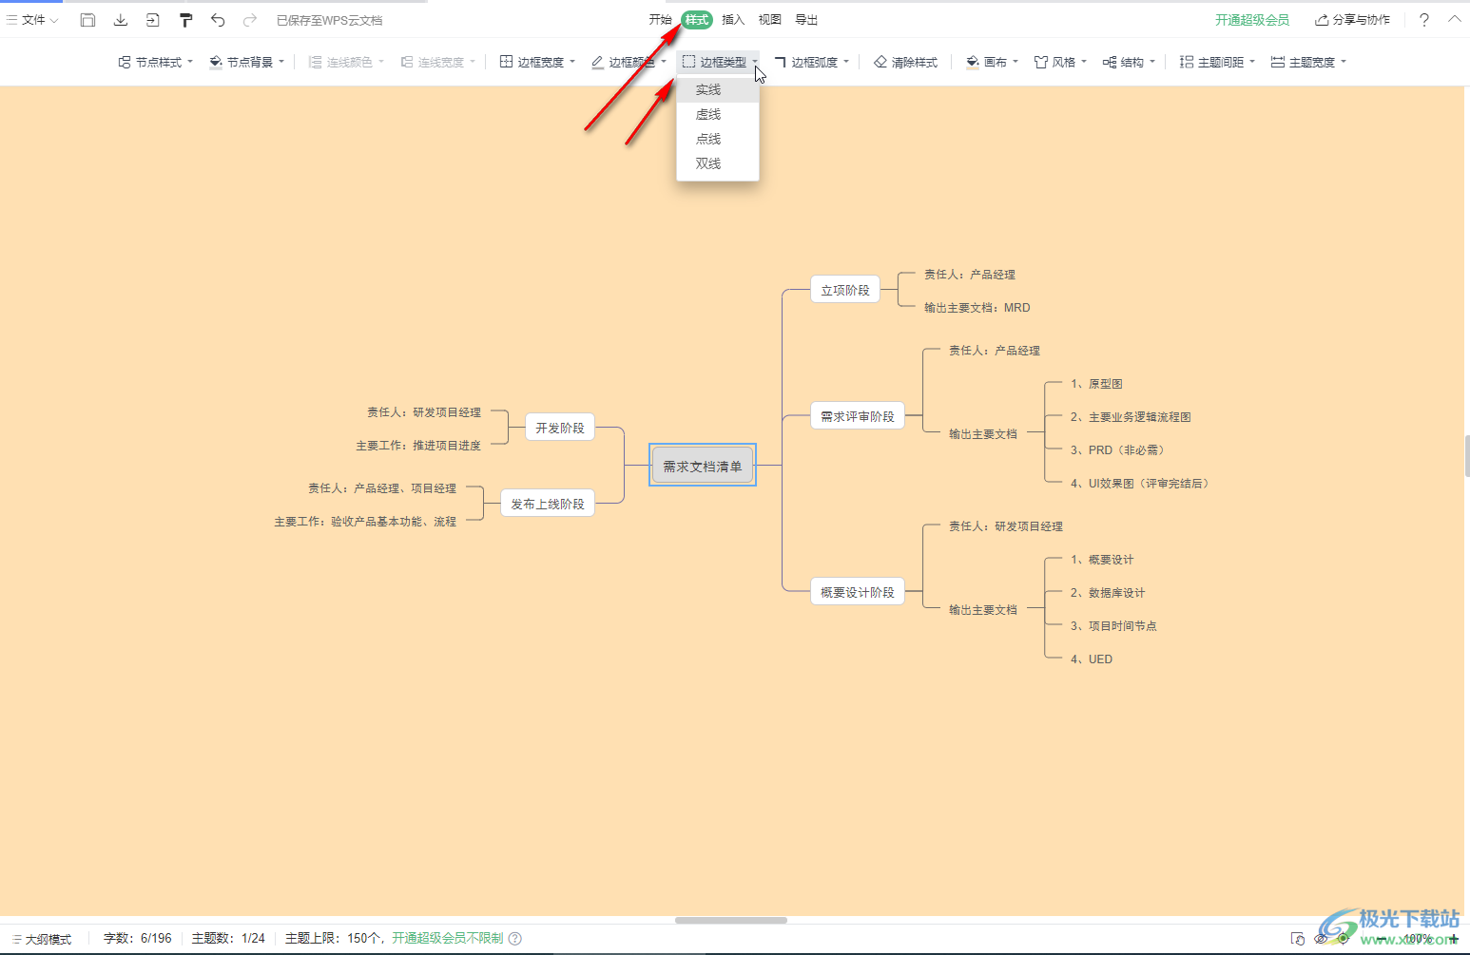Click the 边框颜色 pen icon
This screenshot has height=955, width=1470.
597,62
